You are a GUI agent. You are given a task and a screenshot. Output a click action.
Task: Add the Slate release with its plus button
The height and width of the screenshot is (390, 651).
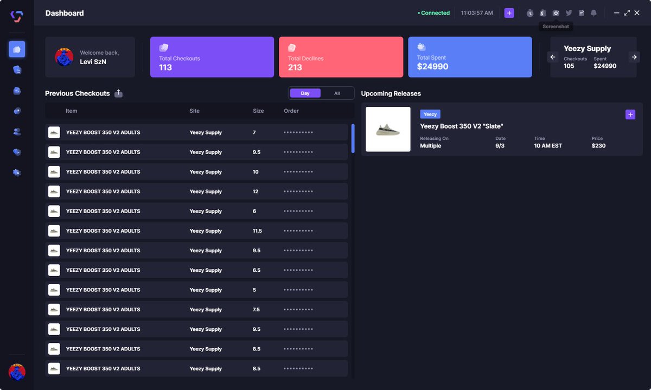coord(630,114)
